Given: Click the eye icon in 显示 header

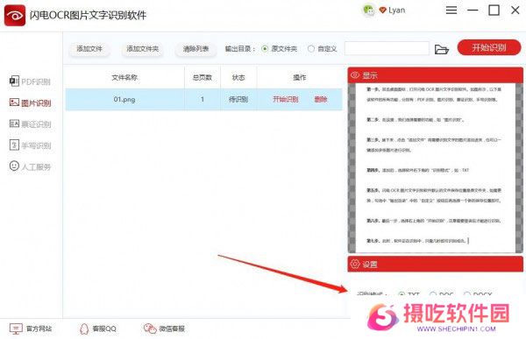Looking at the screenshot, I should [355, 74].
